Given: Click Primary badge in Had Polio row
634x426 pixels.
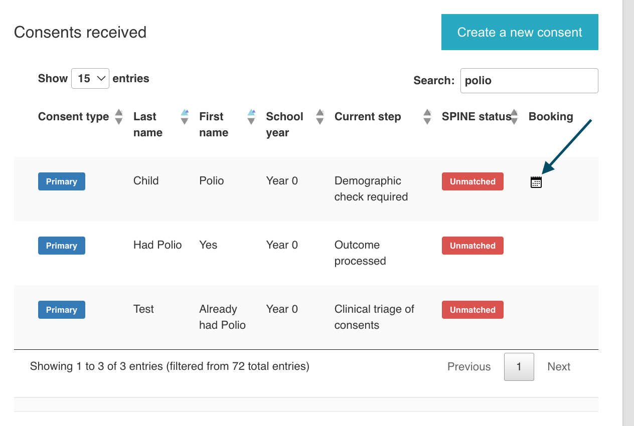Looking at the screenshot, I should pos(62,246).
